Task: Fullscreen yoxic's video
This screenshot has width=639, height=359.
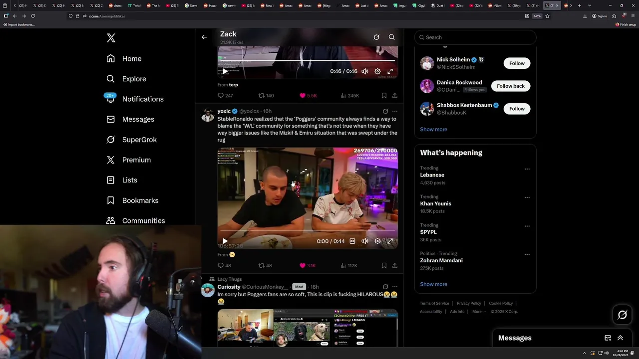Action: pos(390,241)
